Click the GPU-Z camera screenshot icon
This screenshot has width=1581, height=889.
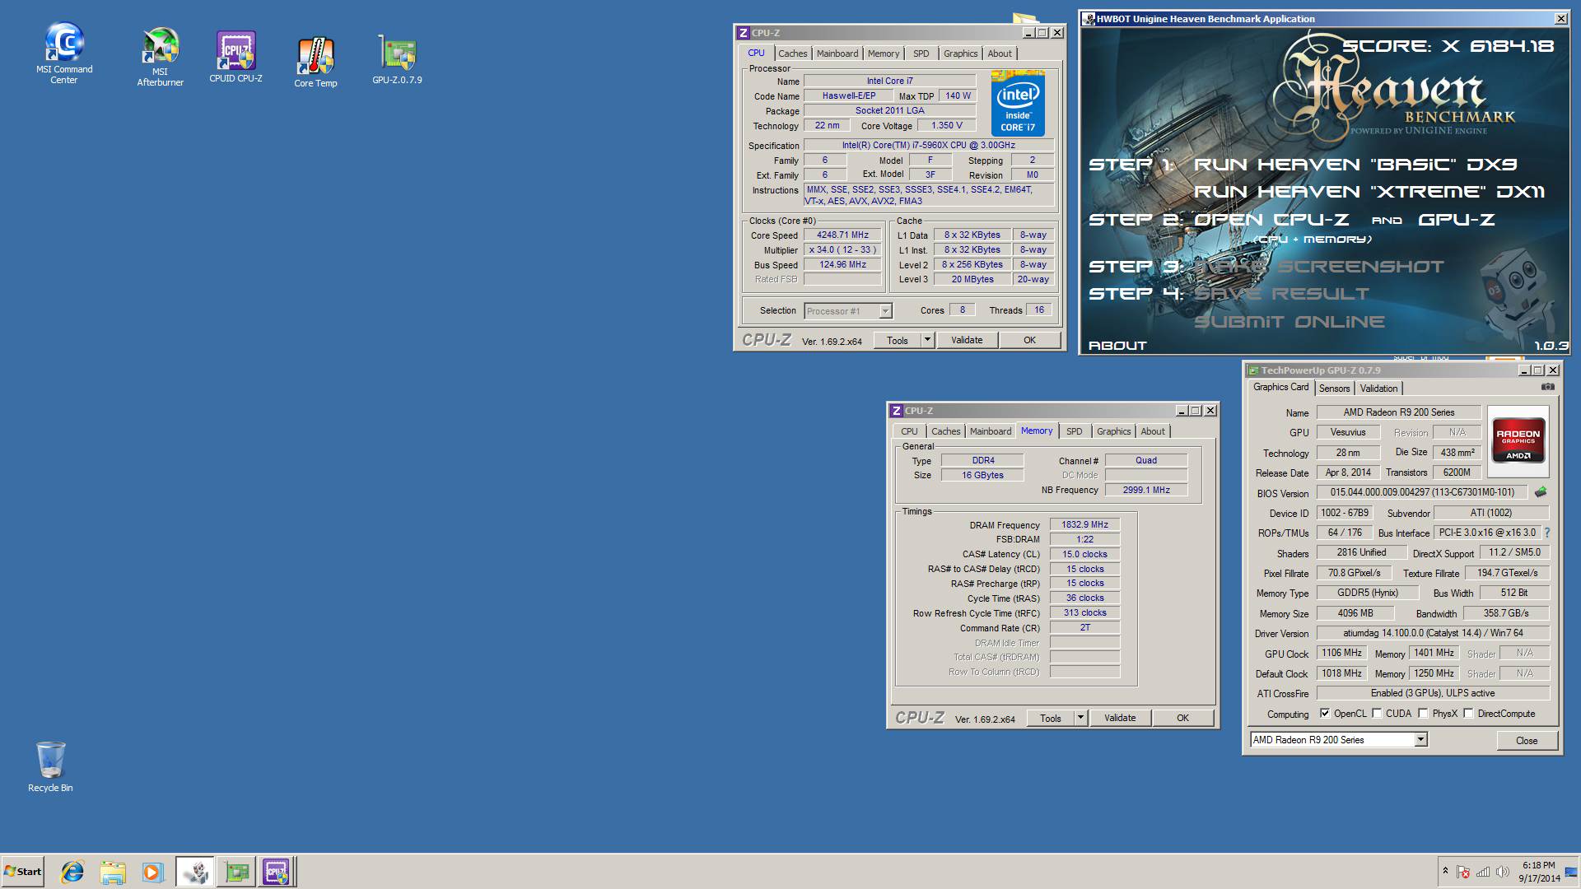1548,387
